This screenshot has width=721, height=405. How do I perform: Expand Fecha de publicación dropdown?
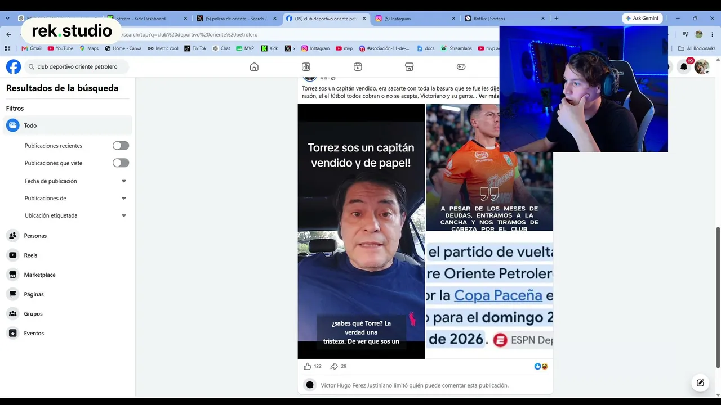coord(124,181)
